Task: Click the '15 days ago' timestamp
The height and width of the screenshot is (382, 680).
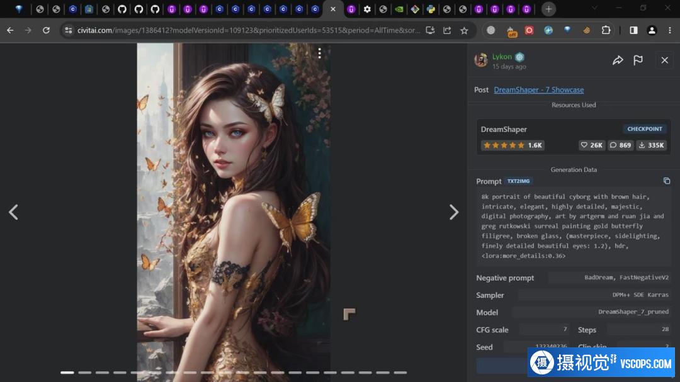Action: pos(509,66)
